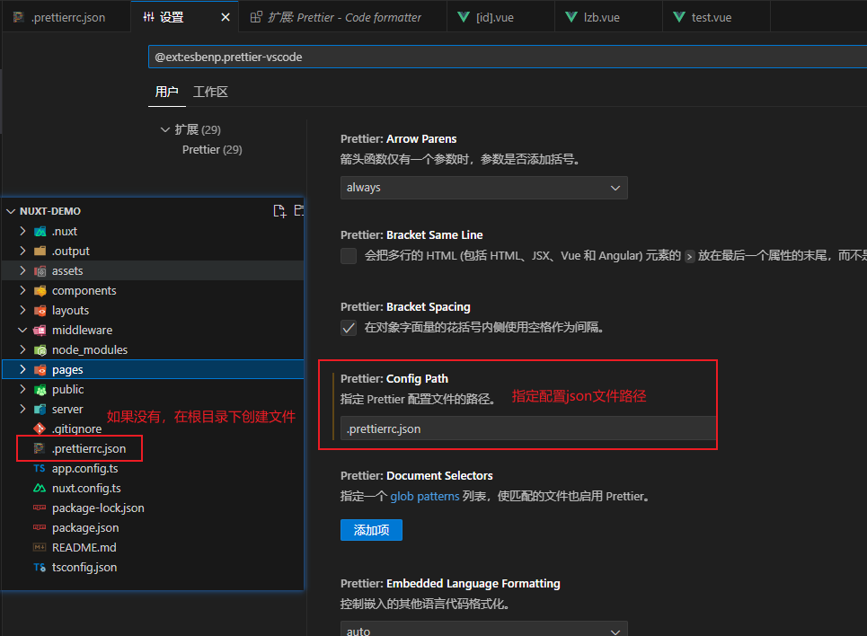
Task: Expand the server folder chevron
Action: 22,409
